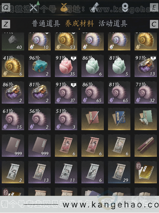Viewport: 159px width, 213px height.
Task: Open the scroll and brush category icon
Action: tap(95, 7)
